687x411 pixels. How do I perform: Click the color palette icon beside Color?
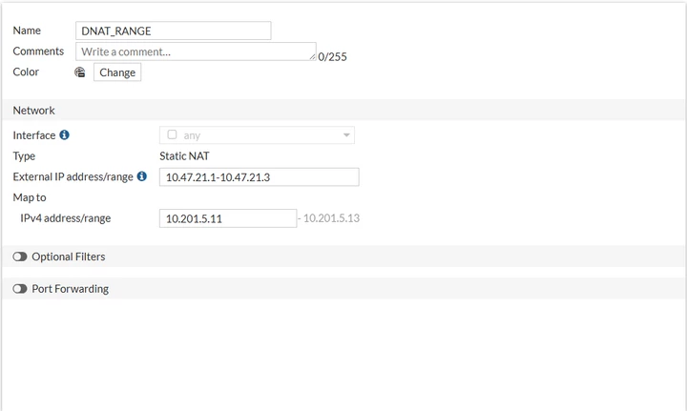80,72
